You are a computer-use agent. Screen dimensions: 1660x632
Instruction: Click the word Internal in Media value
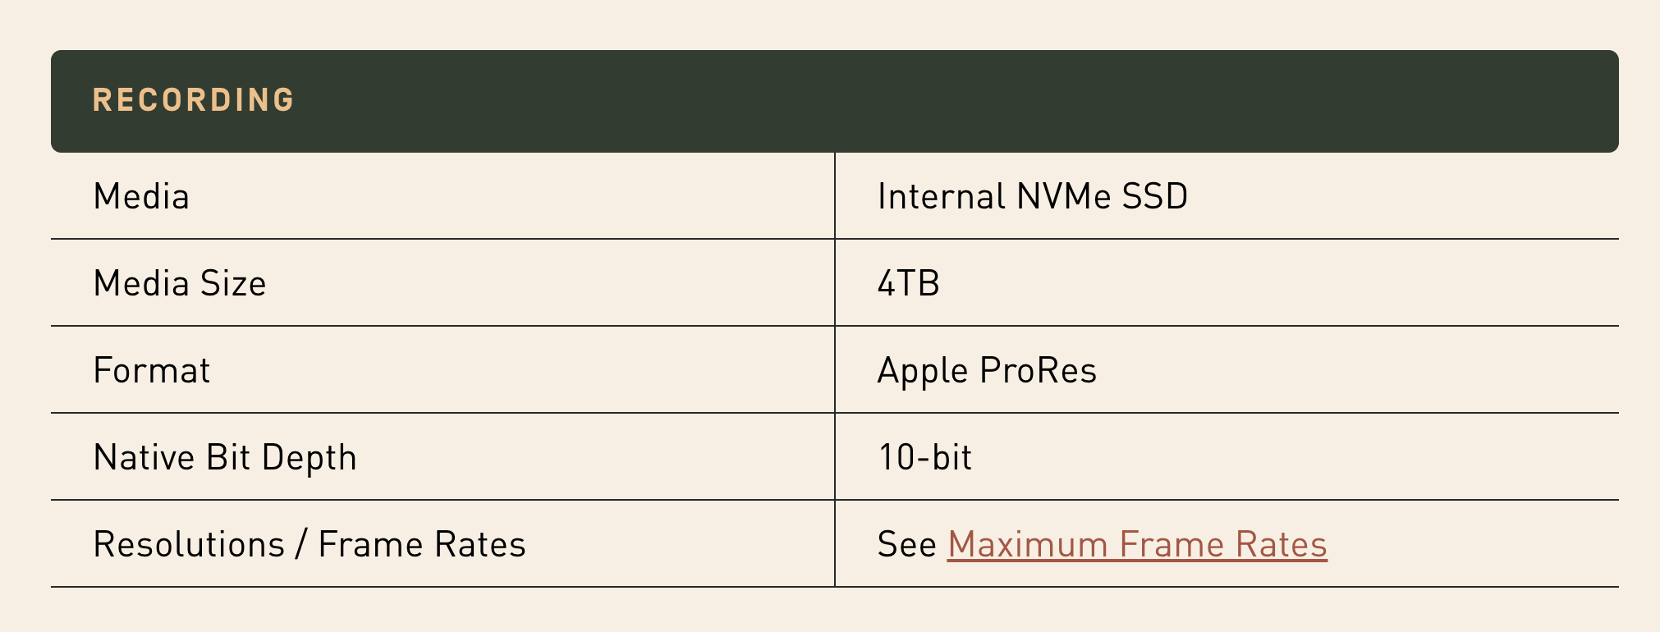pos(942,197)
